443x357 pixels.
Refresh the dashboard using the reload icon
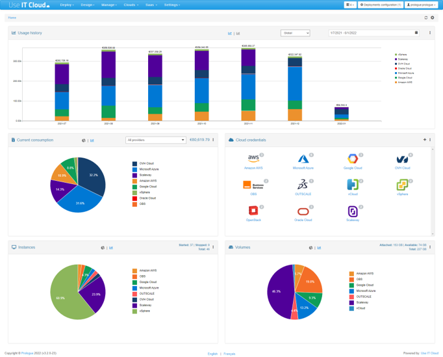[426, 18]
